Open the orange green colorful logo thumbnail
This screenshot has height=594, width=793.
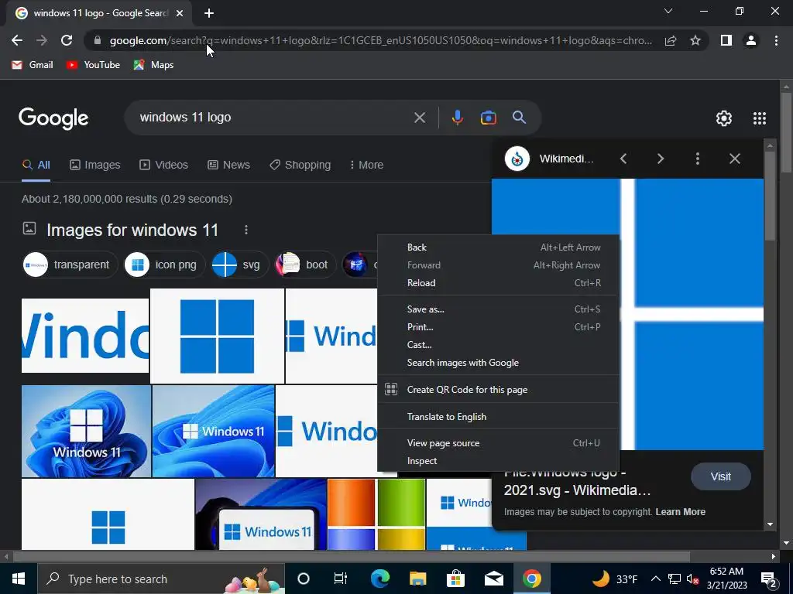pyautogui.click(x=376, y=514)
